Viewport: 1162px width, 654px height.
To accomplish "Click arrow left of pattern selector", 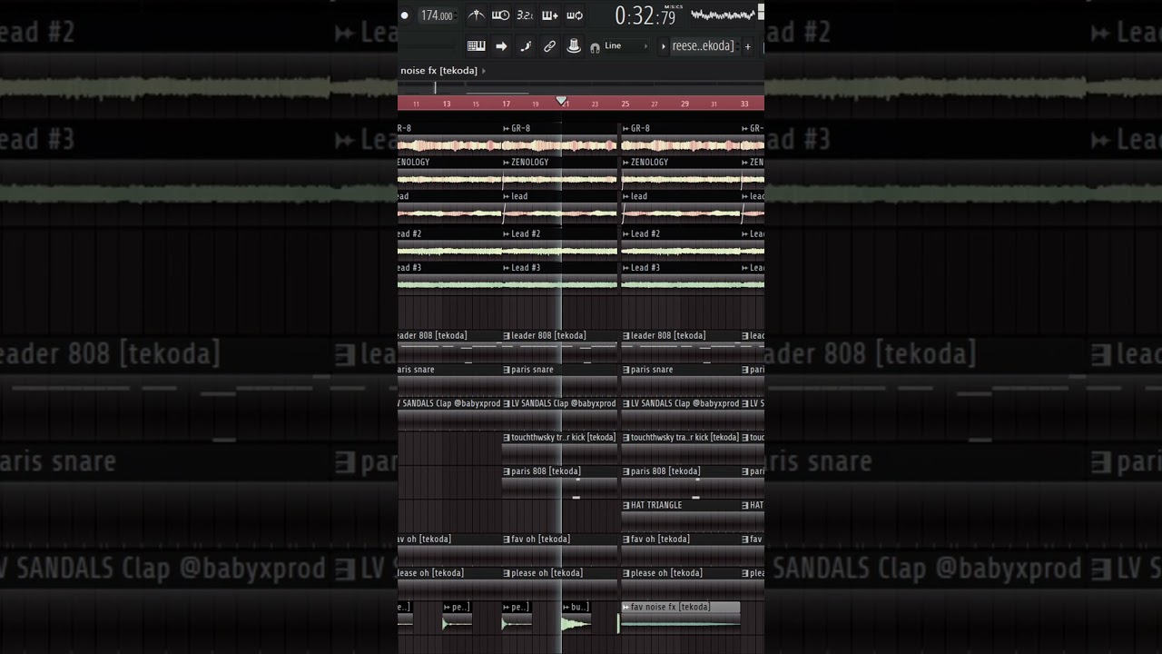I will click(664, 46).
